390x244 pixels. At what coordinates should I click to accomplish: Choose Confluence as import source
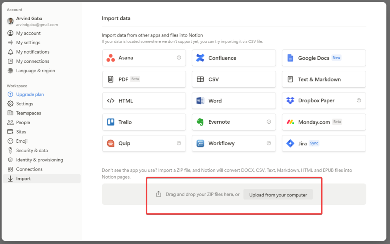(x=234, y=58)
